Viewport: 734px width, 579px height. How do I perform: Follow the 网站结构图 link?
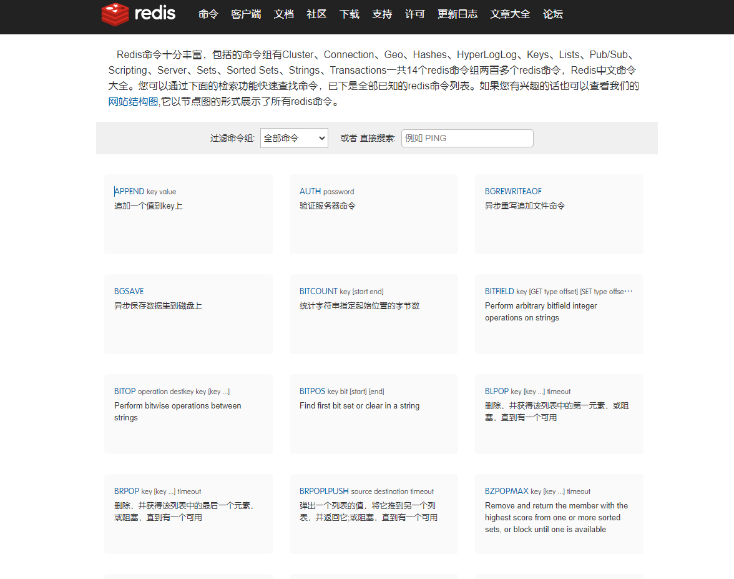point(133,102)
